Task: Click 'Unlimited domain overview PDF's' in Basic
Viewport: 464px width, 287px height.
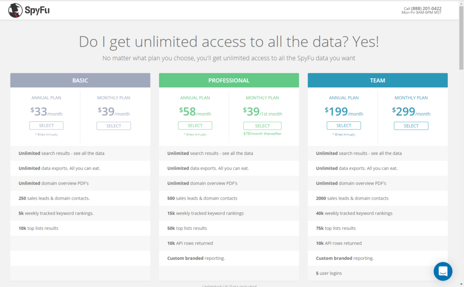Action: click(x=53, y=183)
